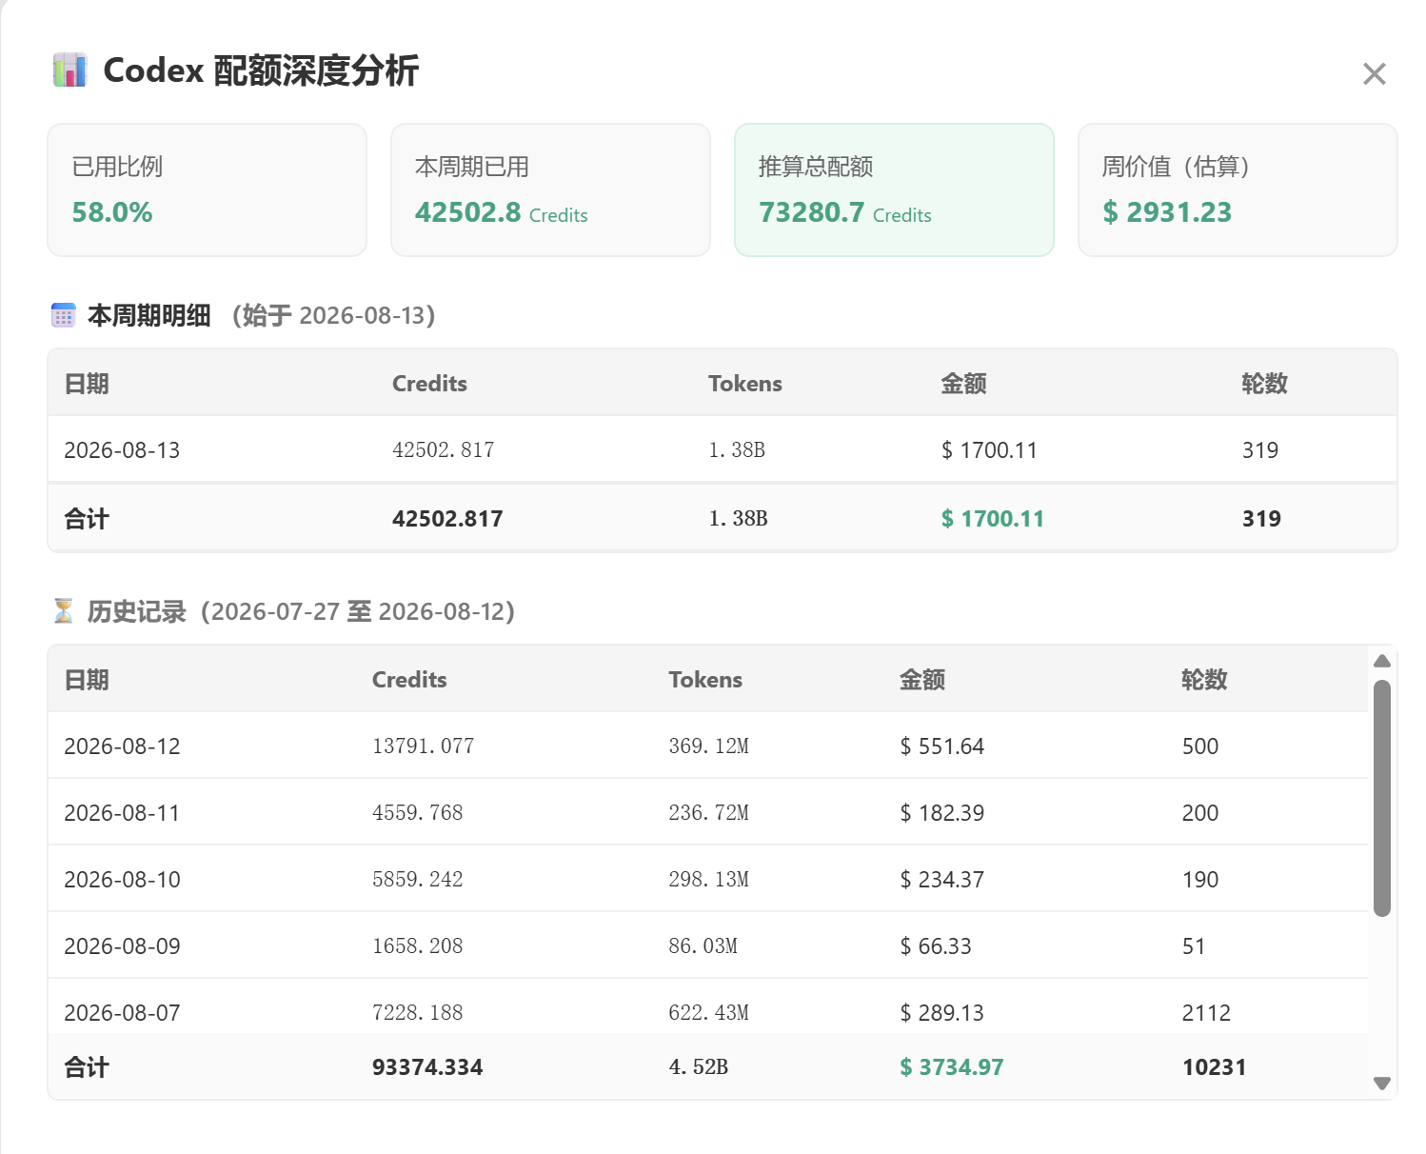The width and height of the screenshot is (1426, 1154).
Task: Click the 4559.768 credits value
Action: 418,813
